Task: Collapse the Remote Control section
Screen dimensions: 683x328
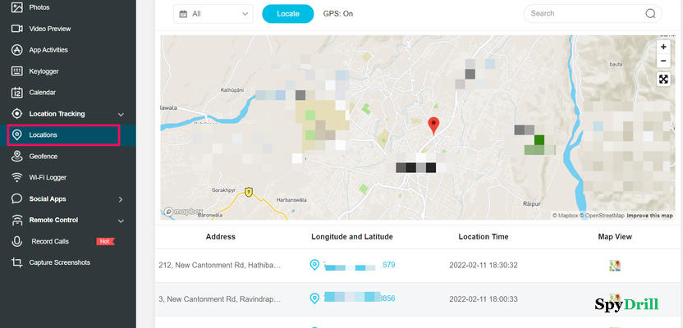Action: (121, 221)
